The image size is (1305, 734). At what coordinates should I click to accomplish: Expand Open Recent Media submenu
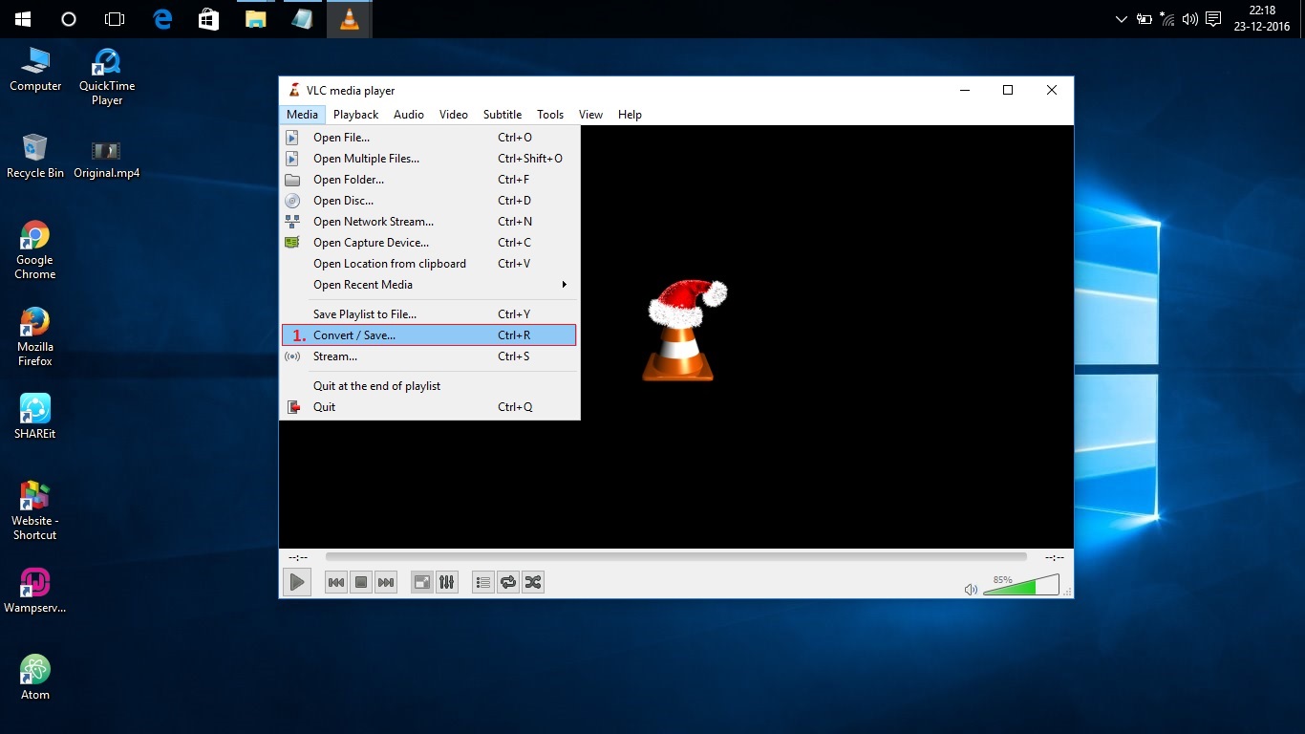(363, 284)
